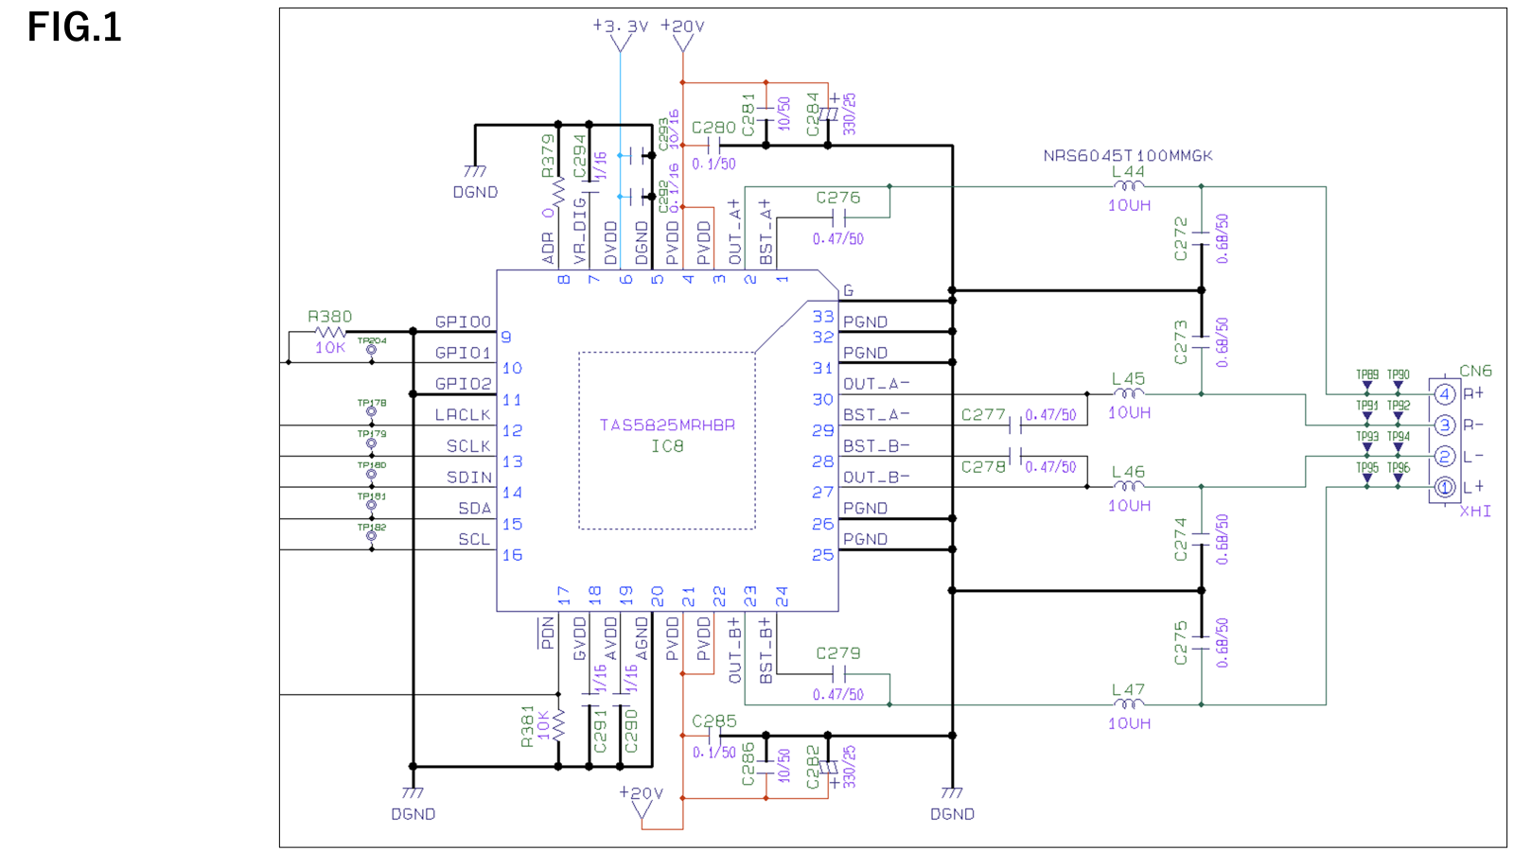Click the GPIO2 pin label
Screen dimensions: 1514x851
(x=463, y=384)
